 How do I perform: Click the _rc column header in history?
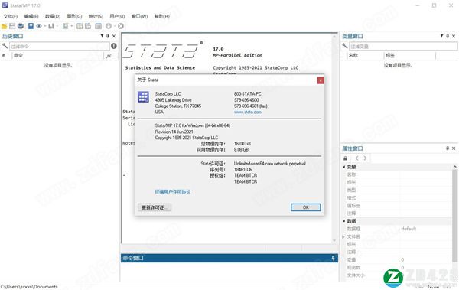111,55
